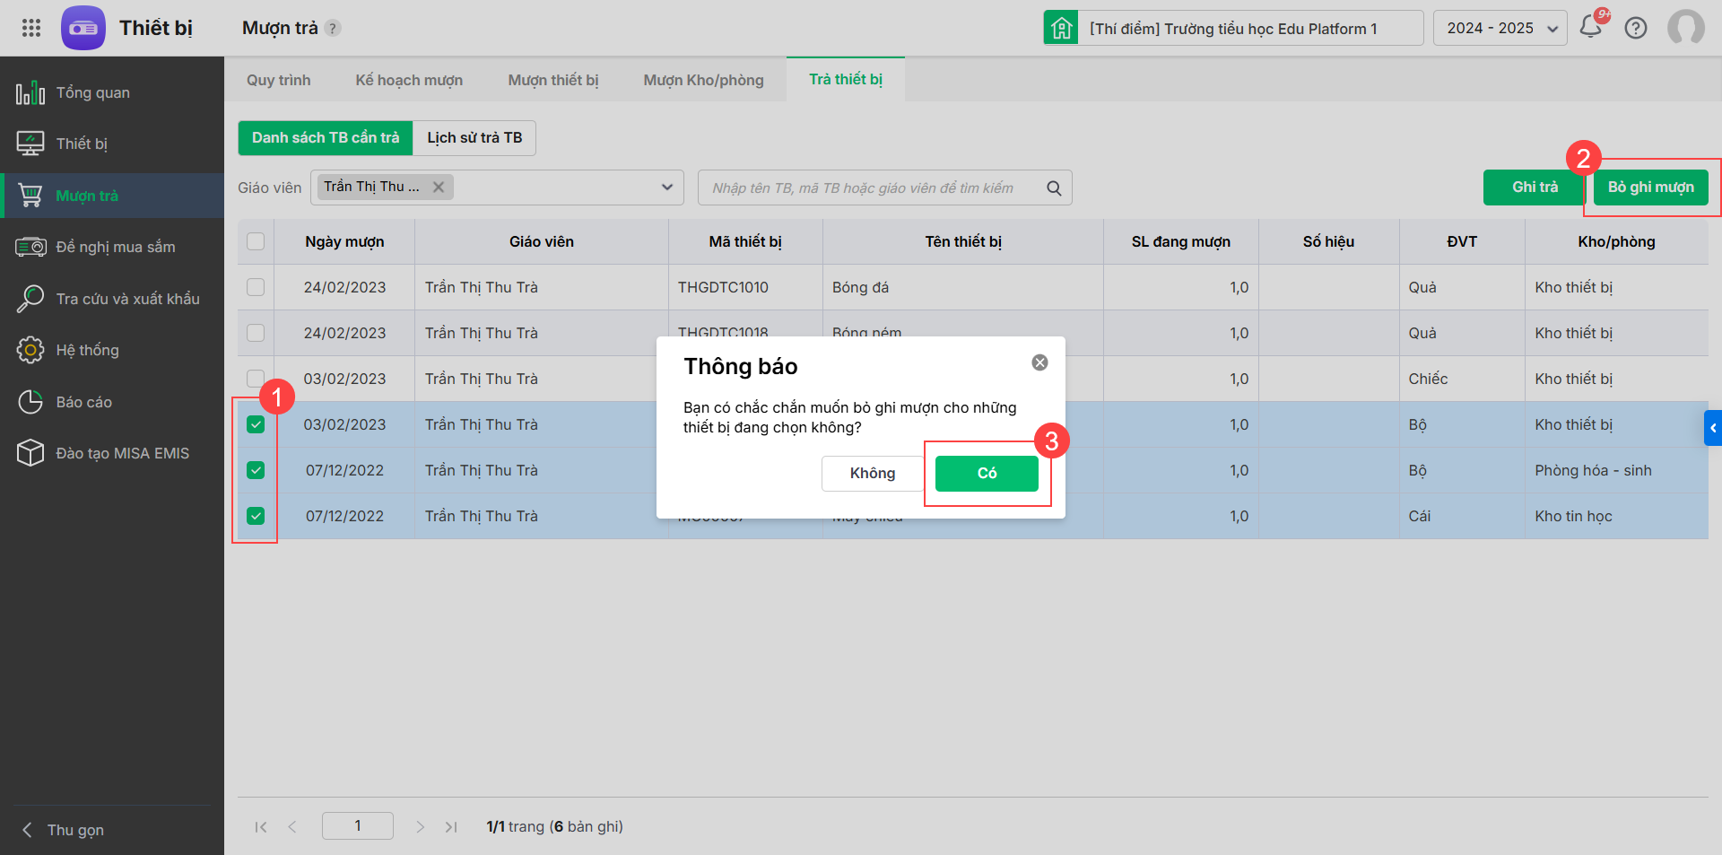
Task: Open the 2024 - 2025 school year dropdown
Action: click(1500, 28)
